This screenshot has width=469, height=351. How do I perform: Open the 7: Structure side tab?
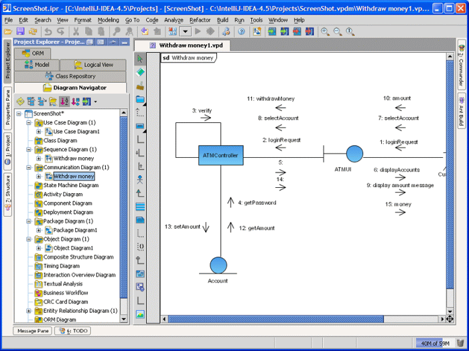[x=7, y=194]
